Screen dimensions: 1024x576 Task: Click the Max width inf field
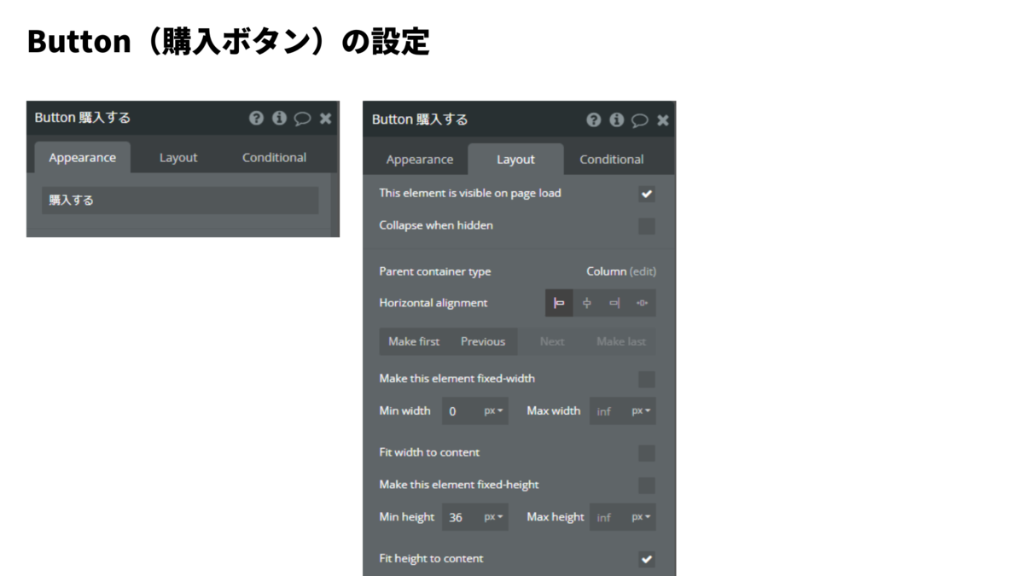[609, 411]
